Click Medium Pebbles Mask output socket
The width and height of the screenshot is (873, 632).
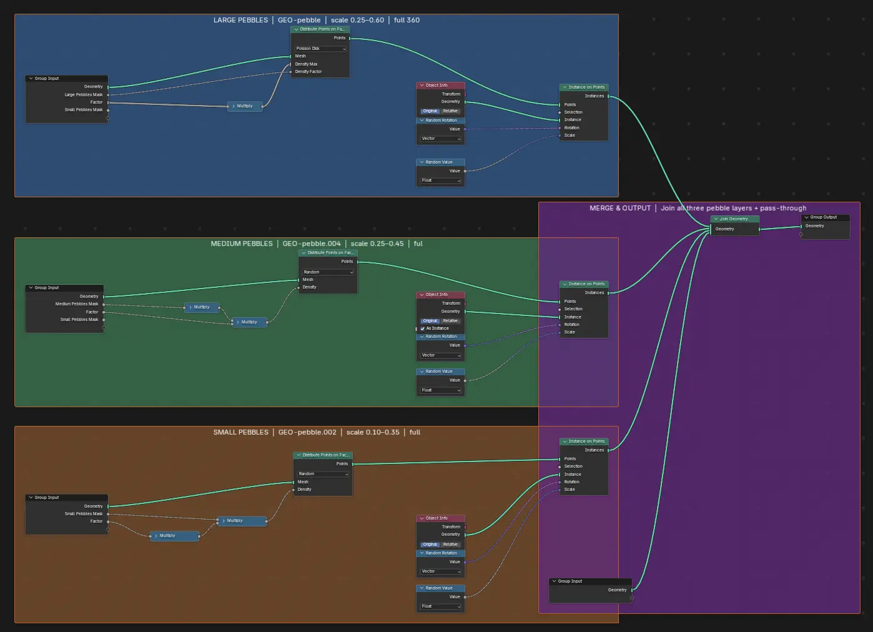(x=104, y=304)
